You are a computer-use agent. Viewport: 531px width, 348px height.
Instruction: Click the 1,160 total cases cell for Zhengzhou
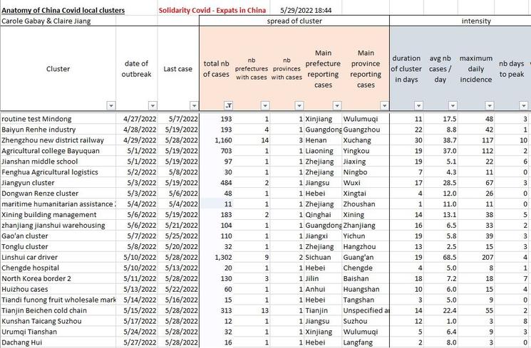[222, 141]
